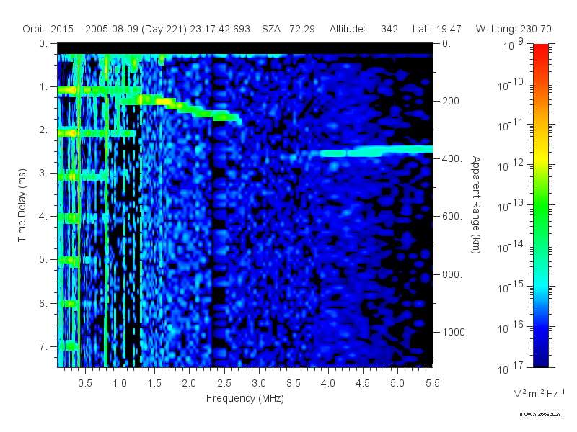Click the 10^-12 colorbar scale label
Viewport: 577px width, 432px height.
point(511,166)
